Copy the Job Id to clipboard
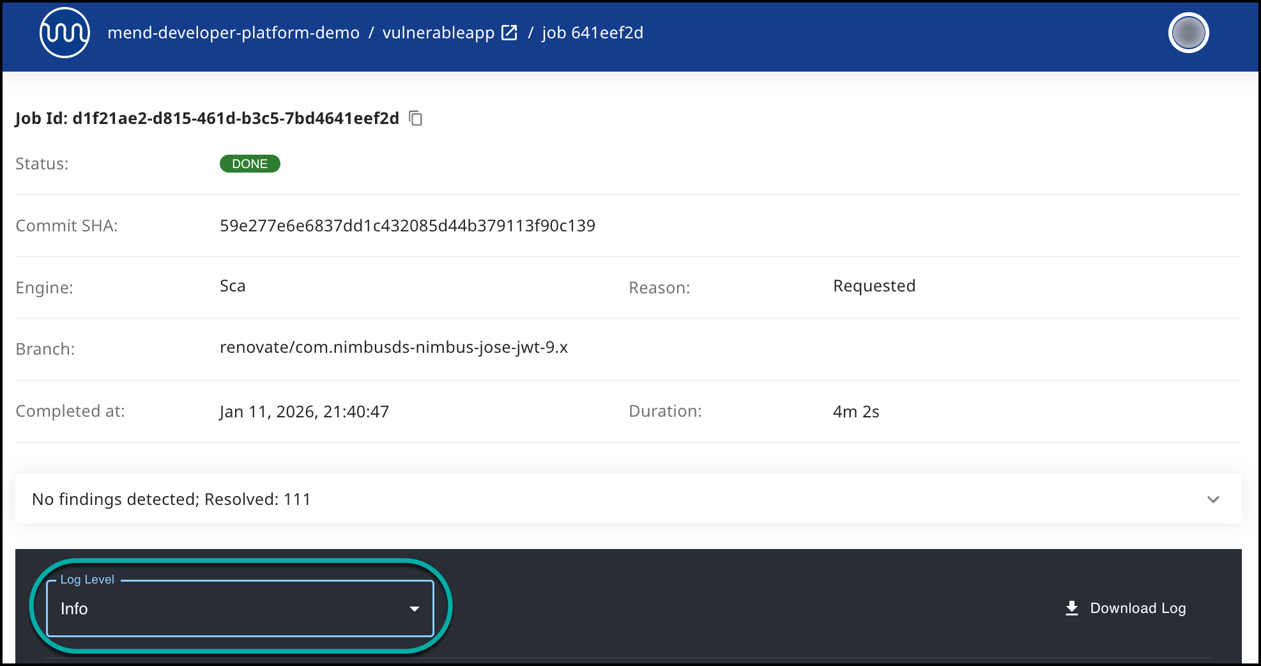The height and width of the screenshot is (666, 1261). [416, 118]
